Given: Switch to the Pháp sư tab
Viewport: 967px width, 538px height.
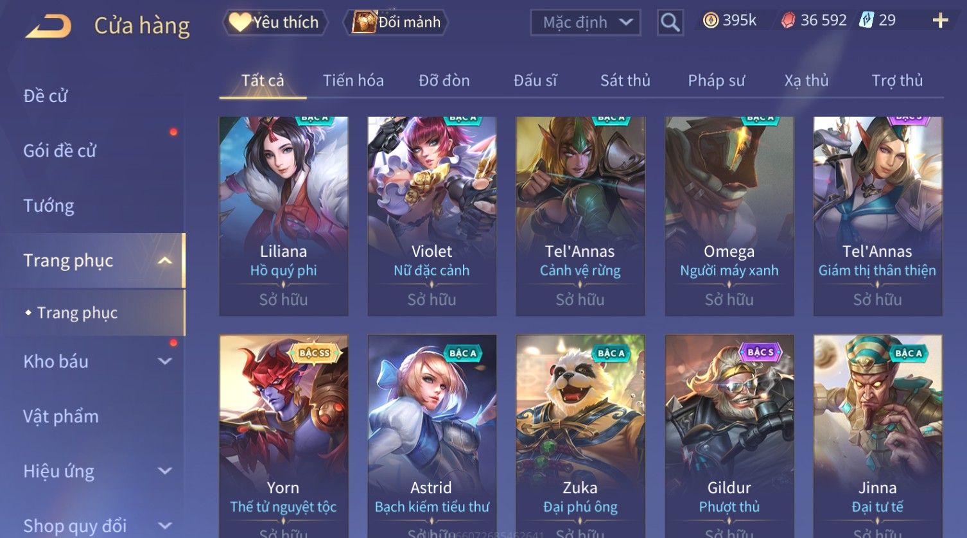Looking at the screenshot, I should pos(716,81).
